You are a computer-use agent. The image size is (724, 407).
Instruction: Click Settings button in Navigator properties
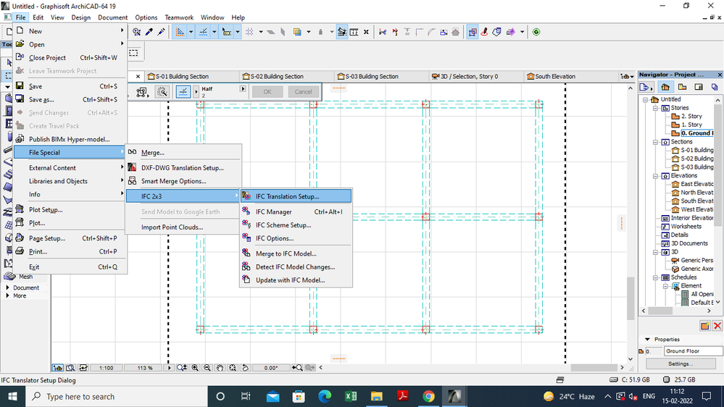pos(681,364)
